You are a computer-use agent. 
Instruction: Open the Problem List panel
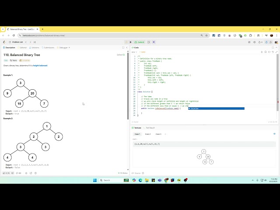tap(16, 42)
